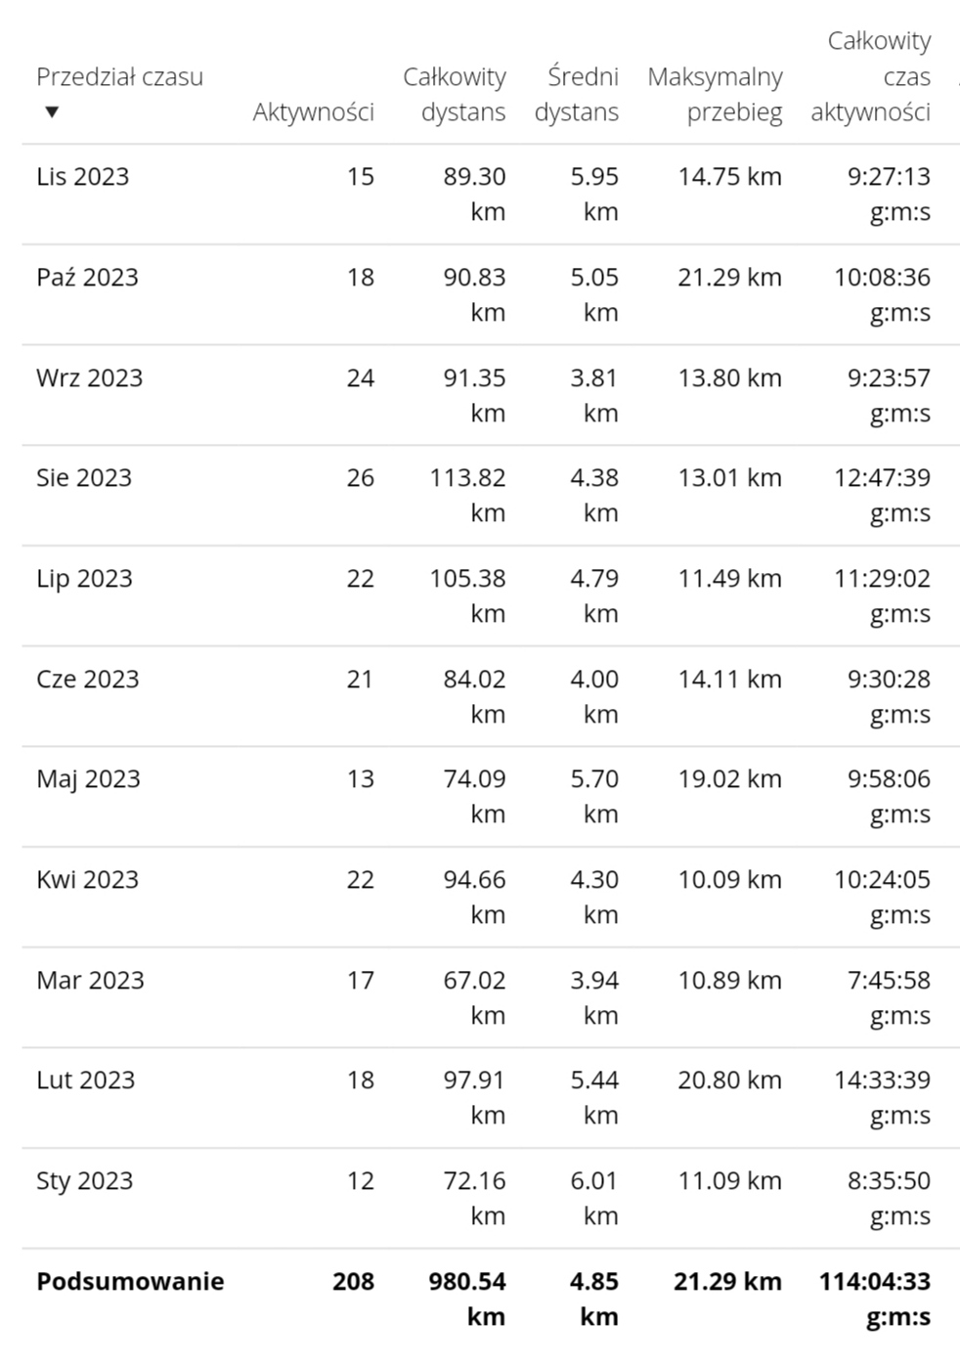
Task: Click the Średni dystans column header
Action: pyautogui.click(x=576, y=95)
